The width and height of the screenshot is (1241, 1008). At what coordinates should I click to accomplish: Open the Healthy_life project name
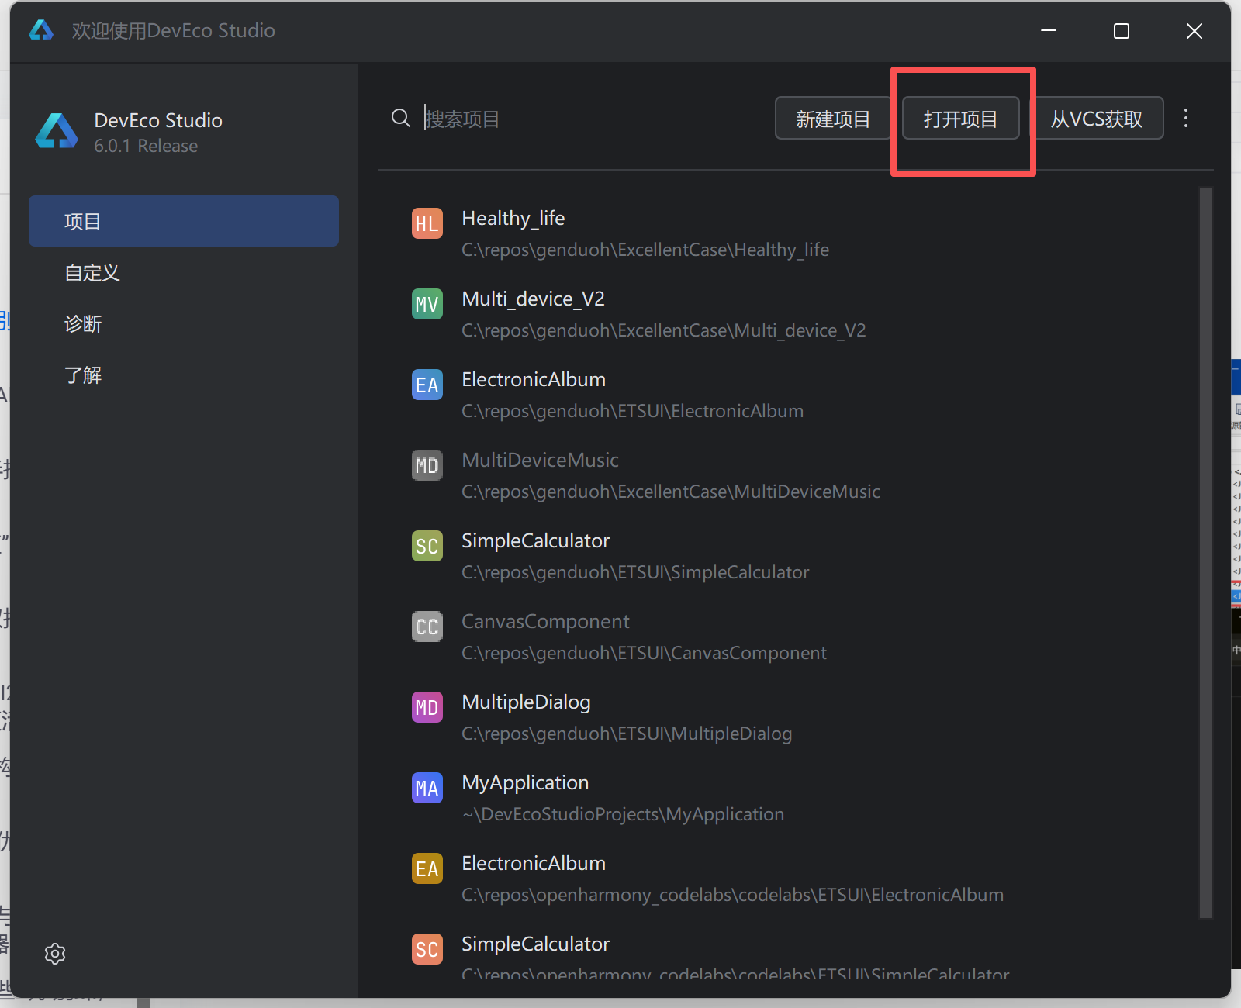coord(513,218)
